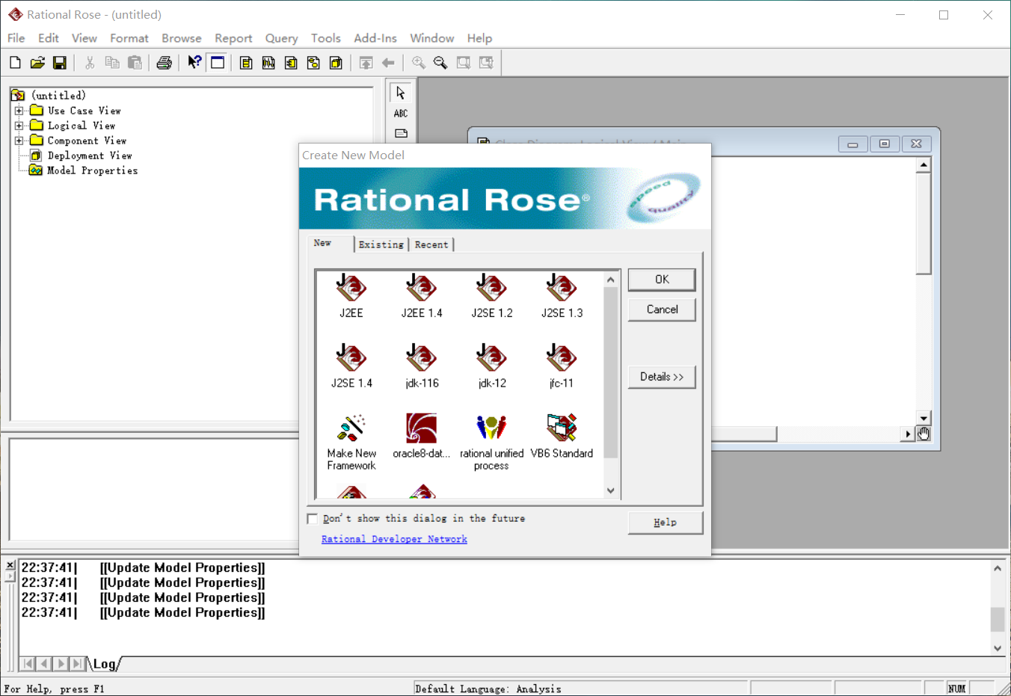Expand the Use Case View tree node
This screenshot has width=1011, height=696.
pyautogui.click(x=18, y=110)
